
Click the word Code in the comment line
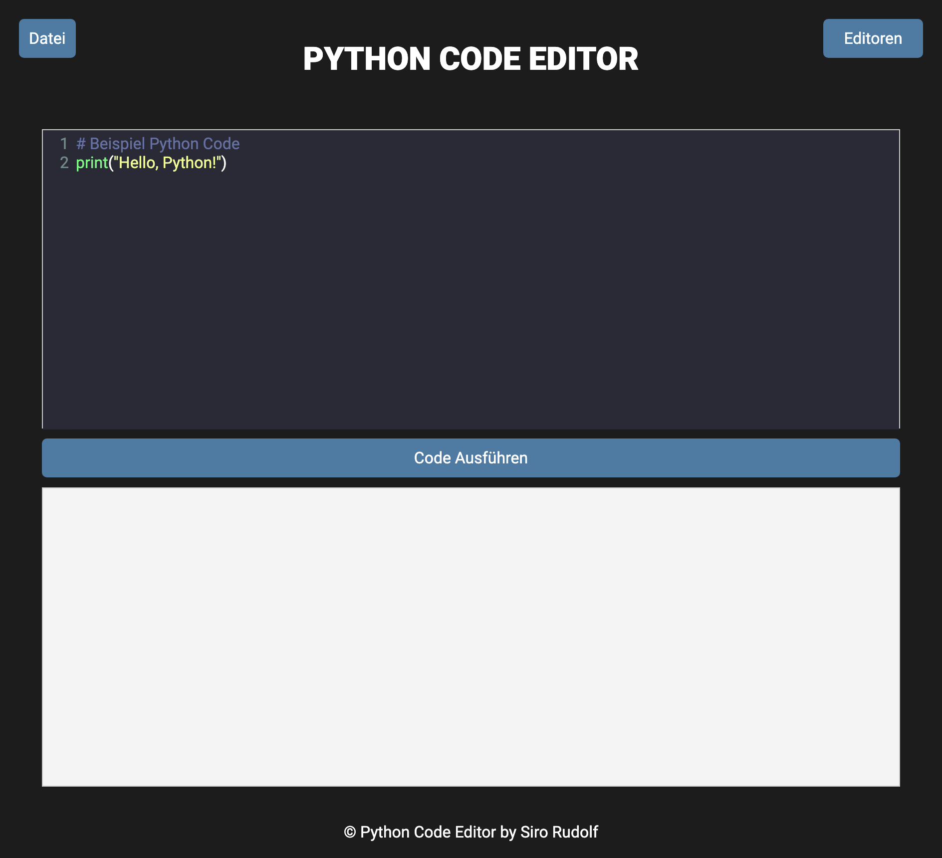point(221,144)
